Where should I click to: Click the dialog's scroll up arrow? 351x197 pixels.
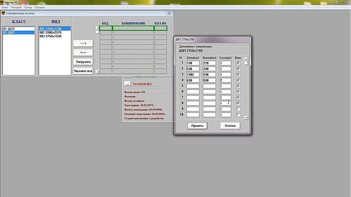pyautogui.click(x=246, y=59)
